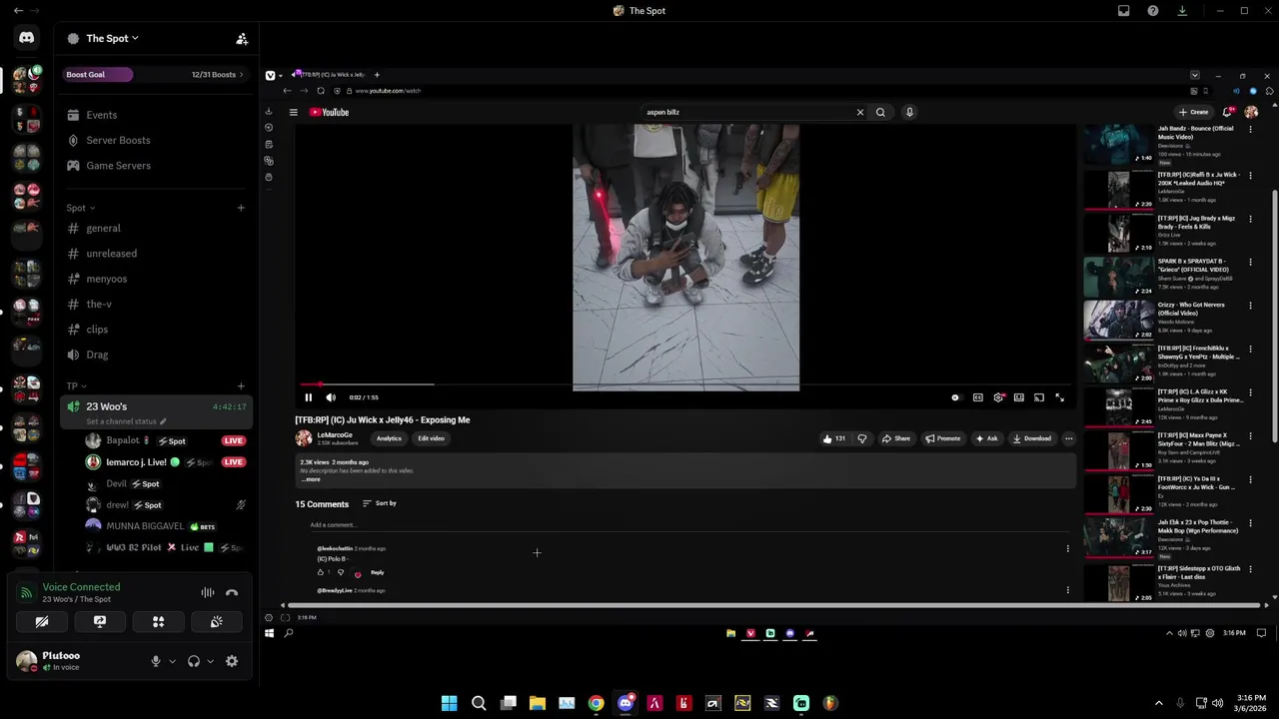Mute the YouTube video volume
Image resolution: width=1279 pixels, height=719 pixels.
click(331, 397)
